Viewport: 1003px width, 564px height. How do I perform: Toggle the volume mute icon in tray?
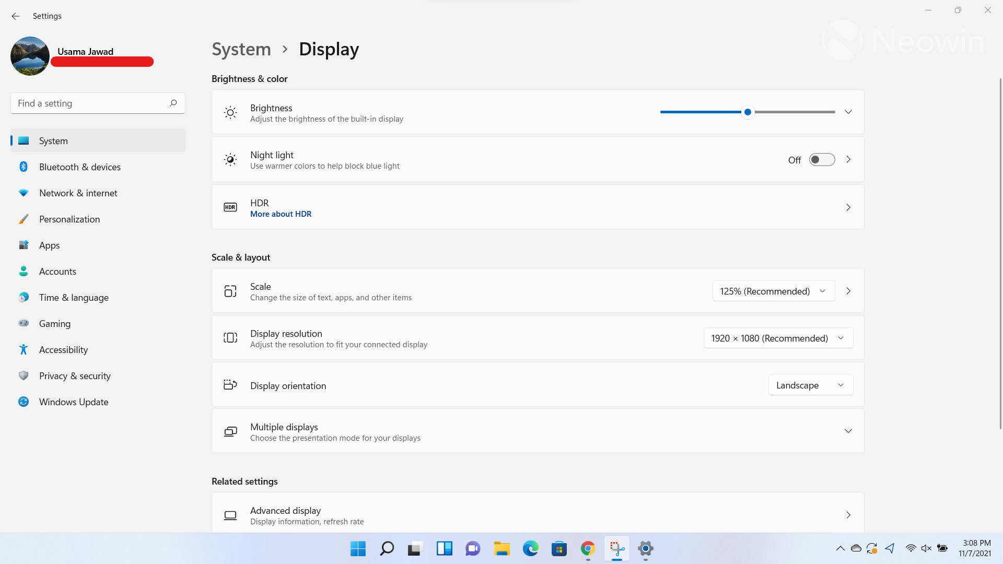[x=927, y=548]
